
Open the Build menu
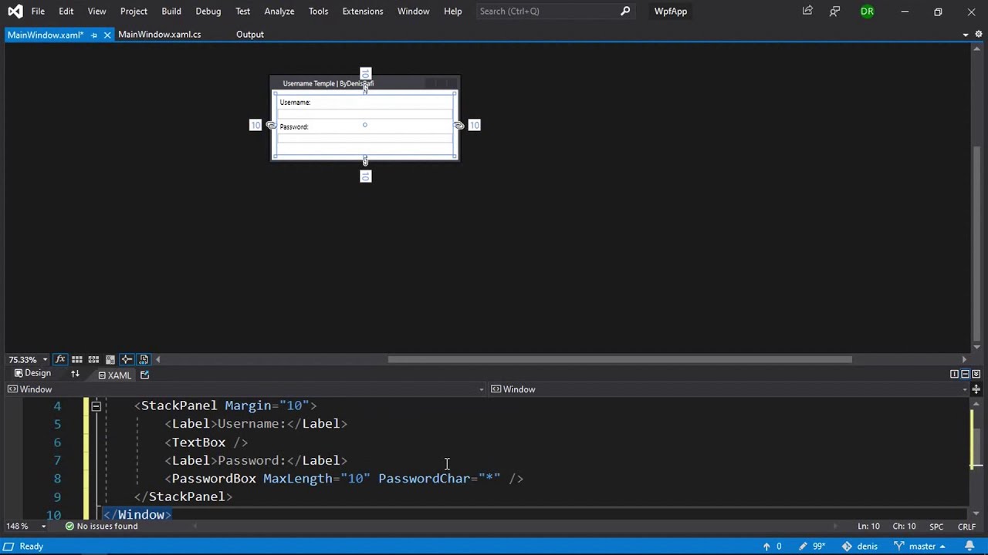(171, 11)
